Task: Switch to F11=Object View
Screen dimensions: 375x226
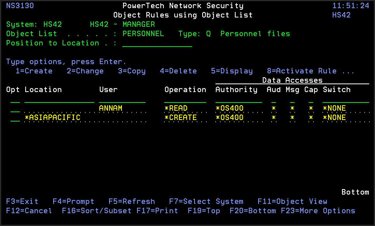Action: point(292,202)
